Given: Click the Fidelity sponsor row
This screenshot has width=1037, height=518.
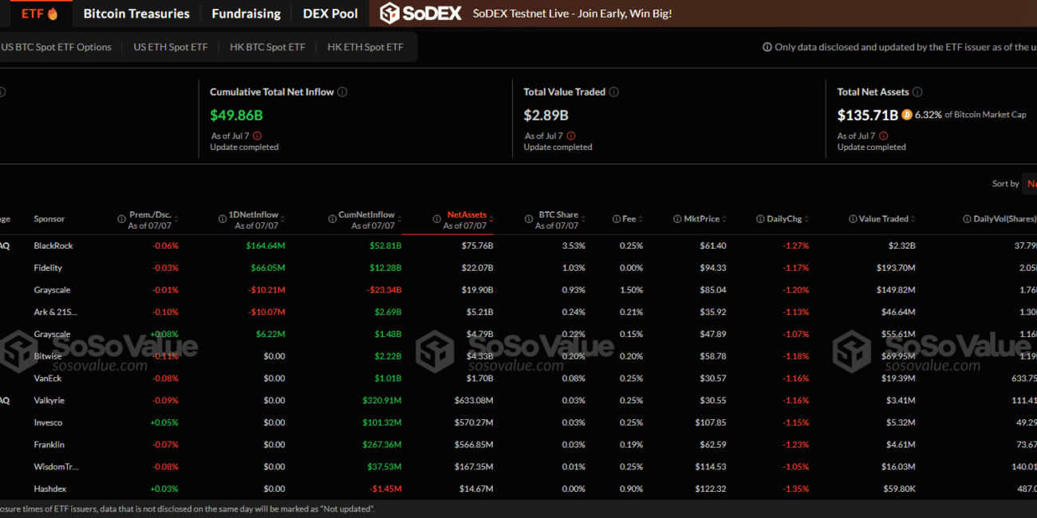Looking at the screenshot, I should click(x=518, y=268).
